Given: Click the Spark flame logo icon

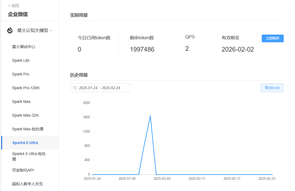Looking at the screenshot, I should [10, 30].
